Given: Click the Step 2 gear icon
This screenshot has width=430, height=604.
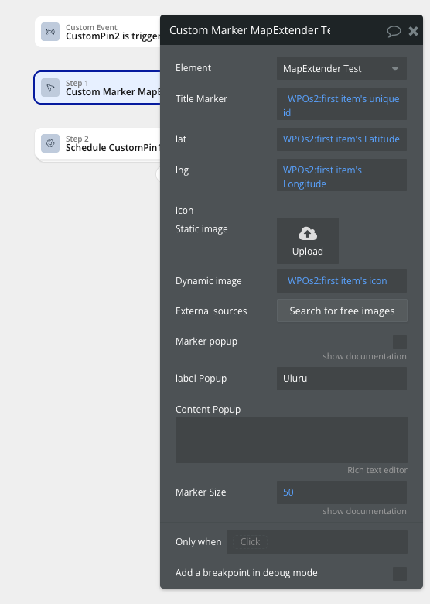Looking at the screenshot, I should tap(50, 143).
